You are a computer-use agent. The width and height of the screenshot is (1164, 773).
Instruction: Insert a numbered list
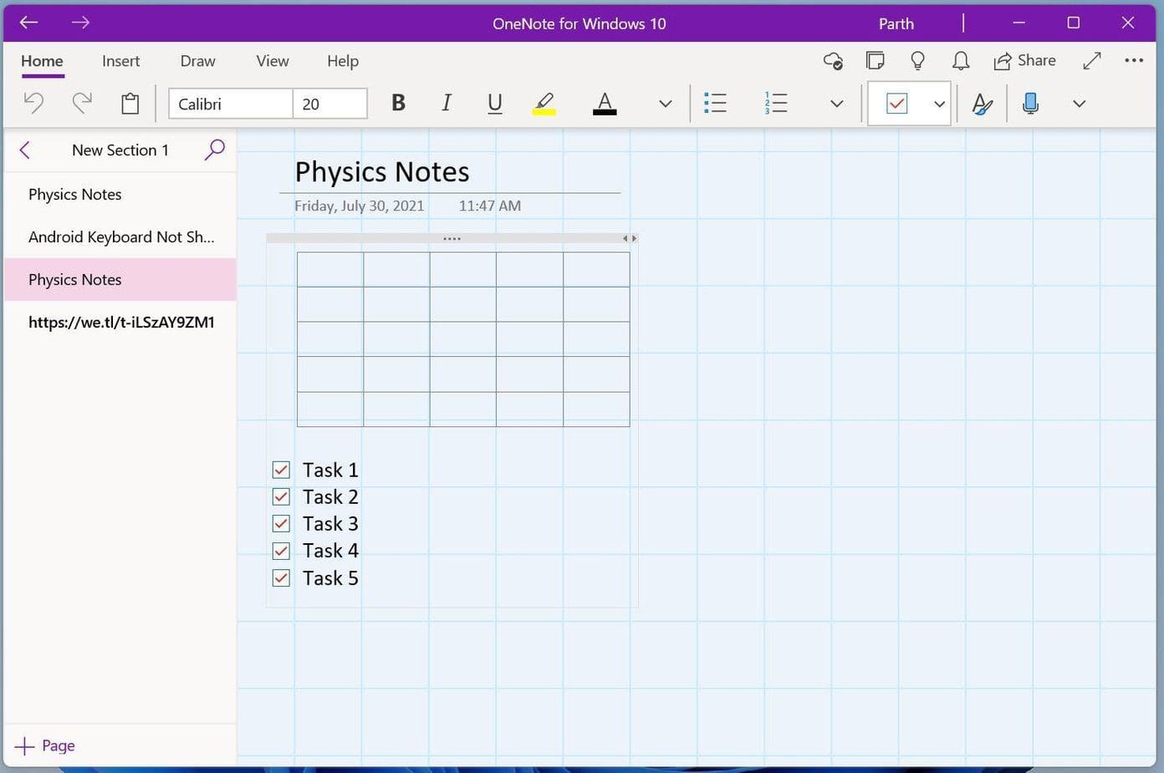coord(775,103)
